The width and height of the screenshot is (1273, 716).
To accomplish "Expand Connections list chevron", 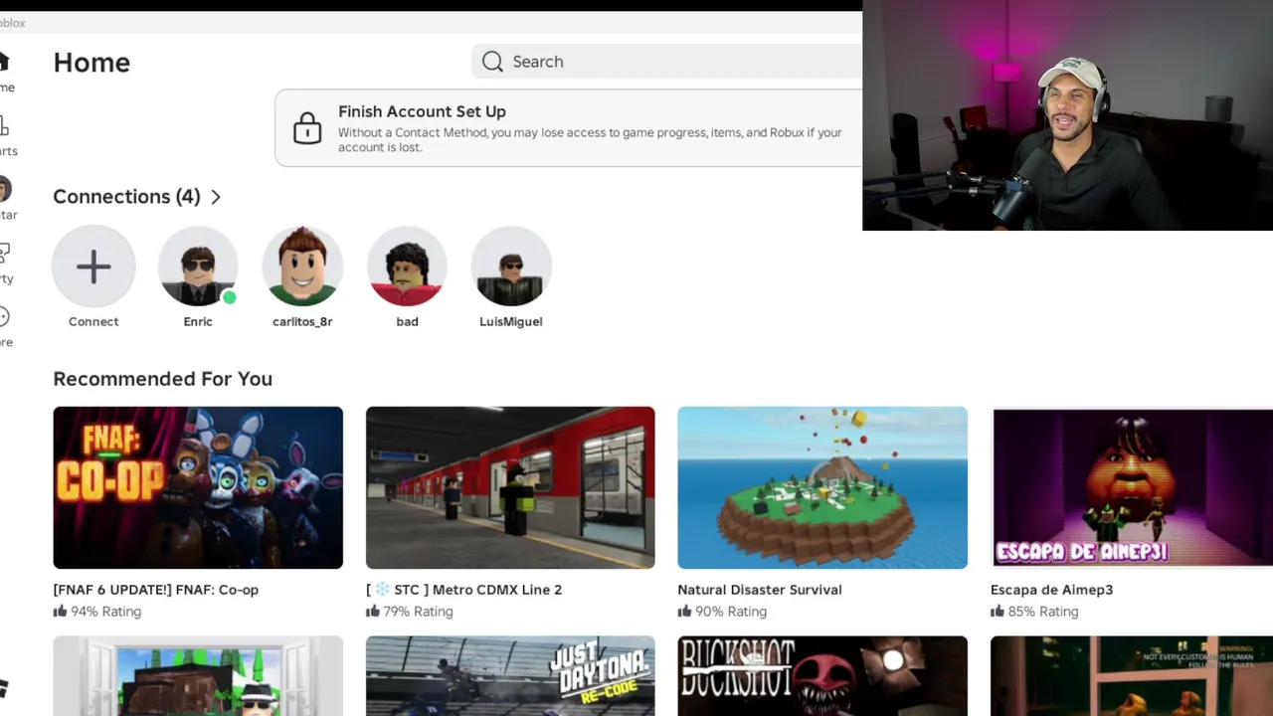I will [216, 197].
